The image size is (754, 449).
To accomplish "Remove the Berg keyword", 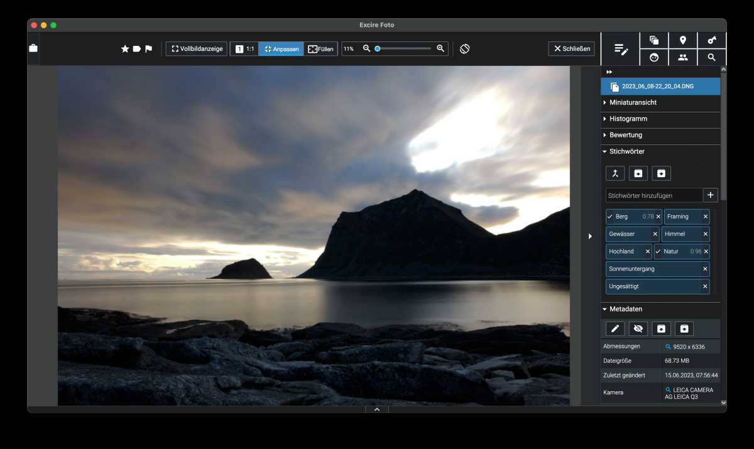I will tap(658, 217).
